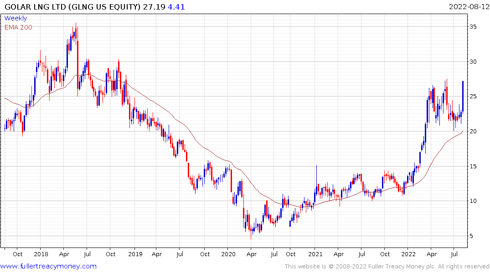The height and width of the screenshot is (273, 490).
Task: Select the 25 price axis label
Action: point(473,96)
